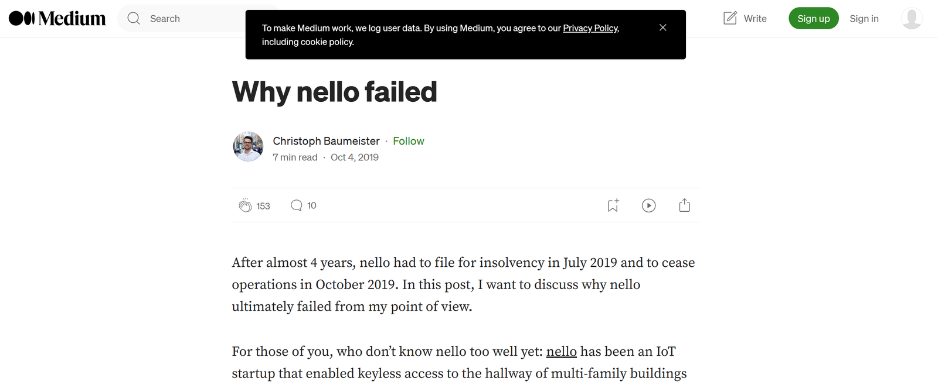Click the Write pencil icon

click(x=730, y=18)
